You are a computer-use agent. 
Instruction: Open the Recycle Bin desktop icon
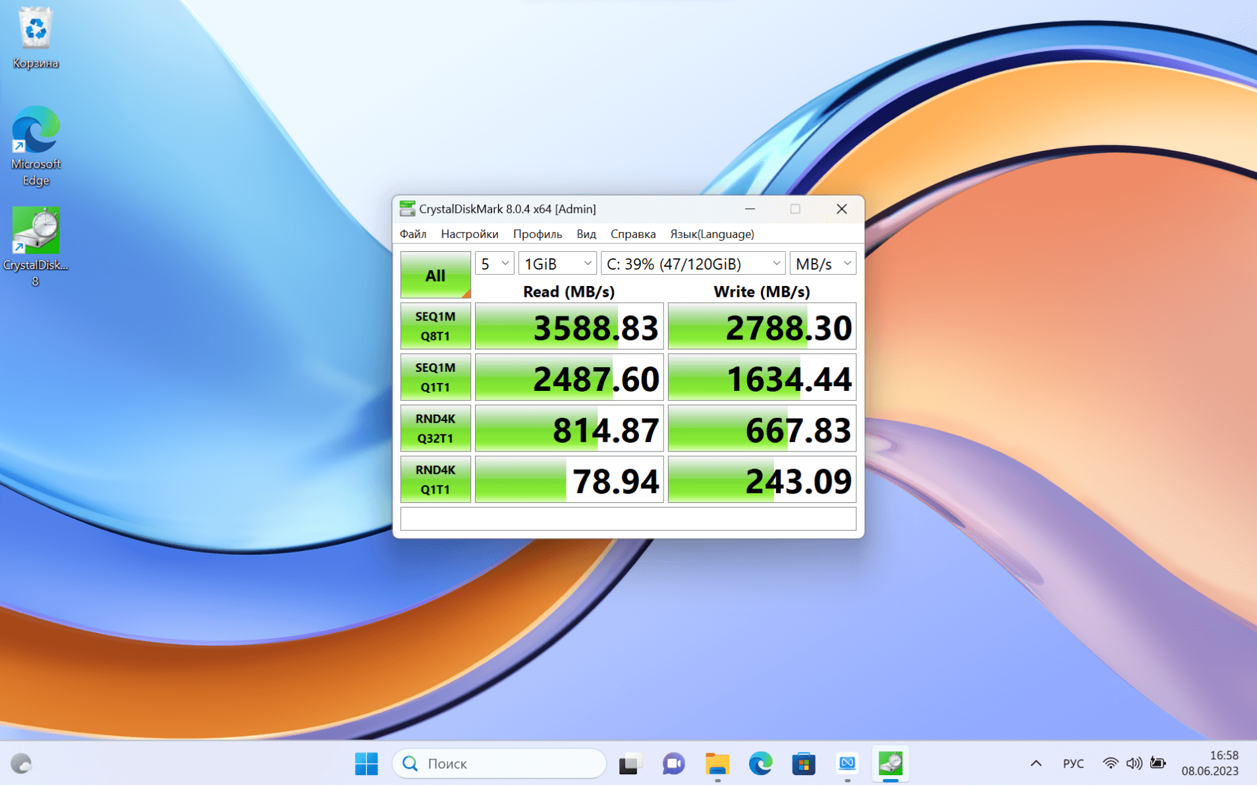(36, 36)
